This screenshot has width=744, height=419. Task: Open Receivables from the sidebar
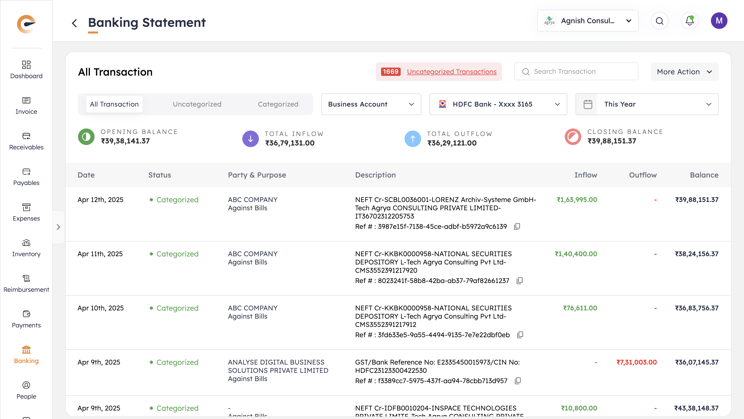point(26,136)
